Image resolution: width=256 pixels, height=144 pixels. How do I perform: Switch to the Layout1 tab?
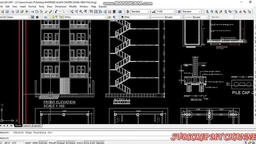[x=27, y=126]
